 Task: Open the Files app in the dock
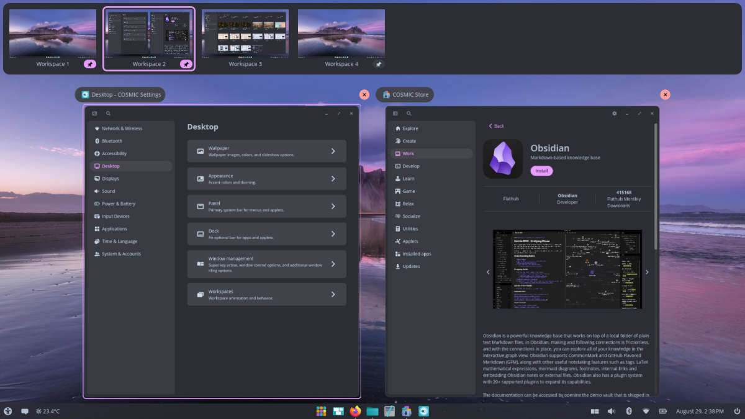coord(372,411)
